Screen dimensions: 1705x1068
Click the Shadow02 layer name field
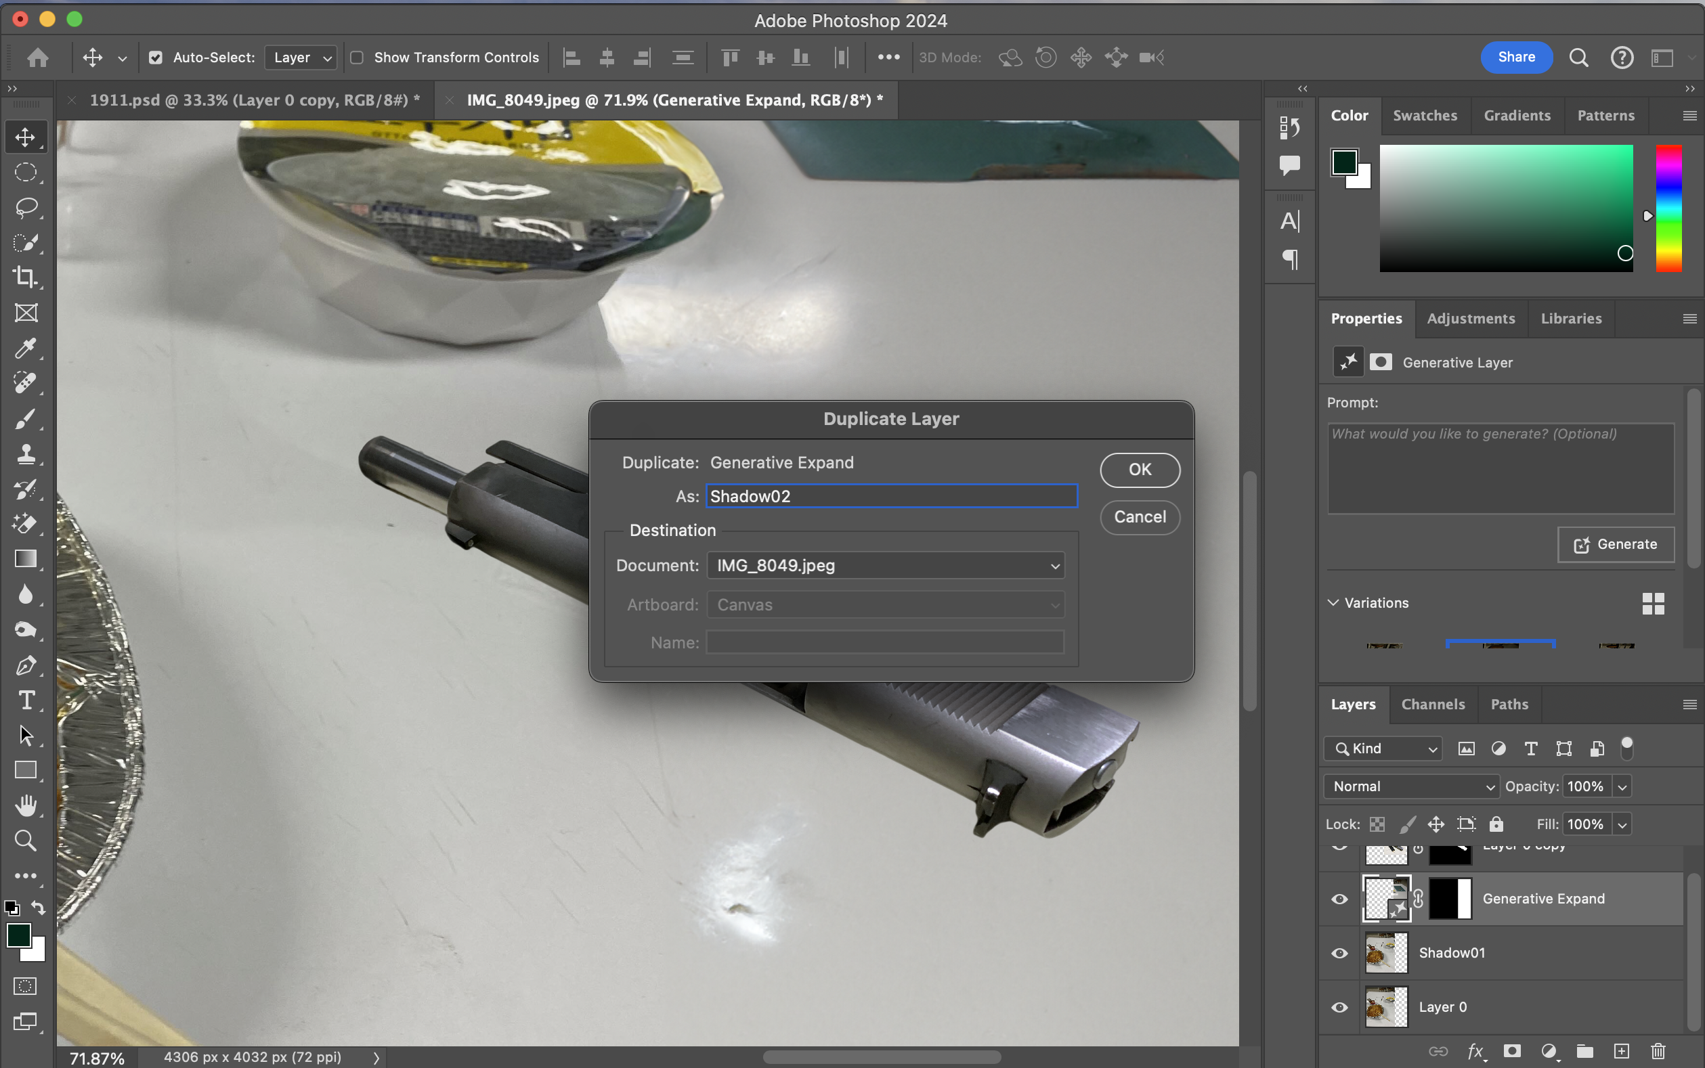[x=891, y=497]
